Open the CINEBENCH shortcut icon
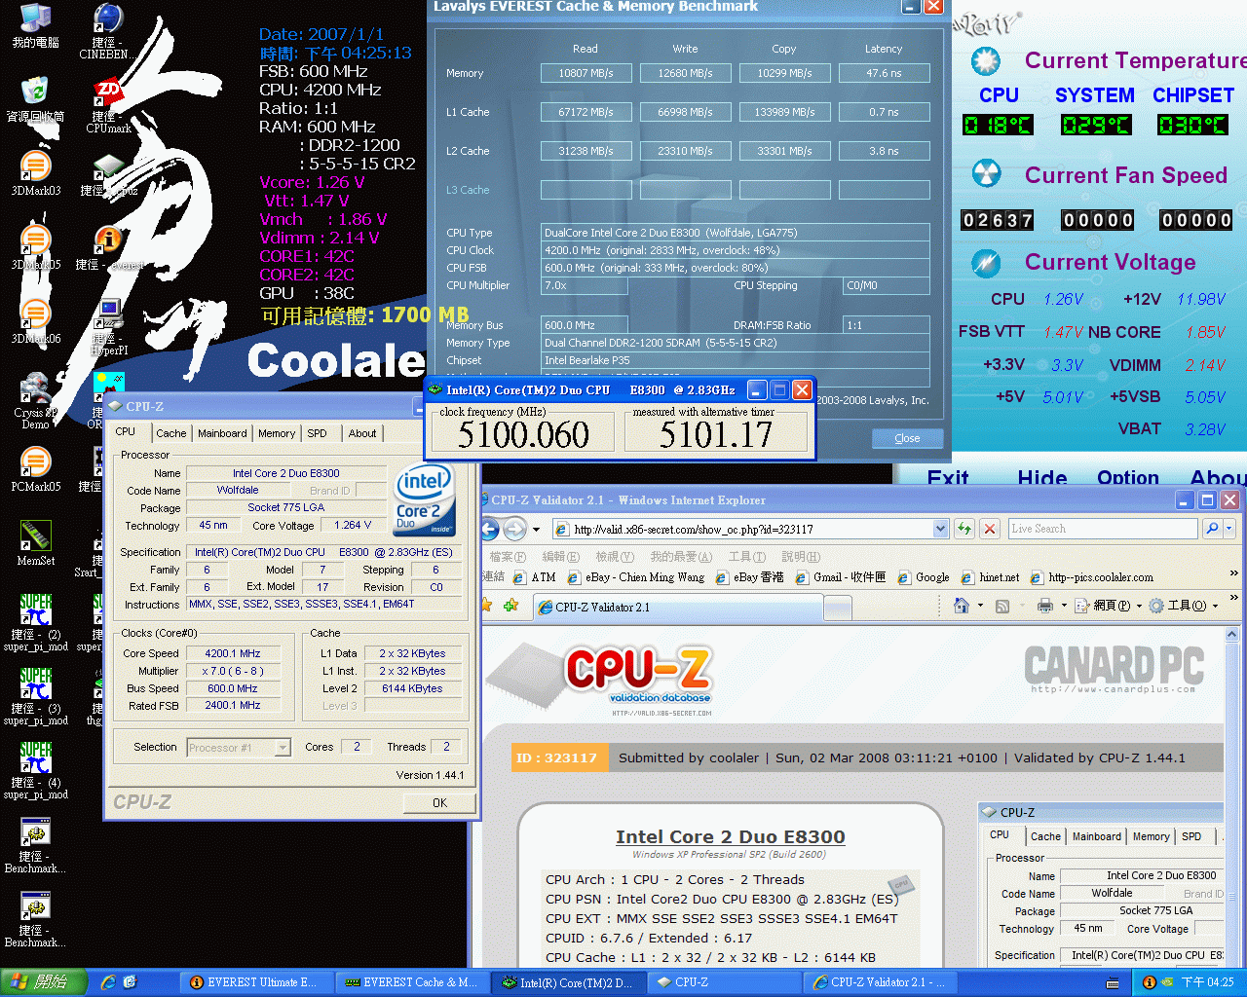This screenshot has height=997, width=1247. tap(107, 31)
